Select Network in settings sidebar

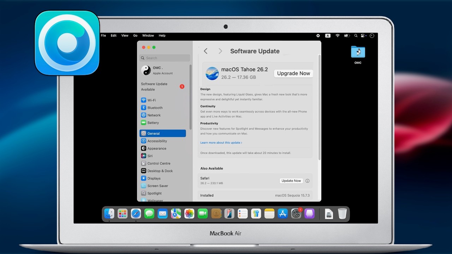click(x=163, y=115)
